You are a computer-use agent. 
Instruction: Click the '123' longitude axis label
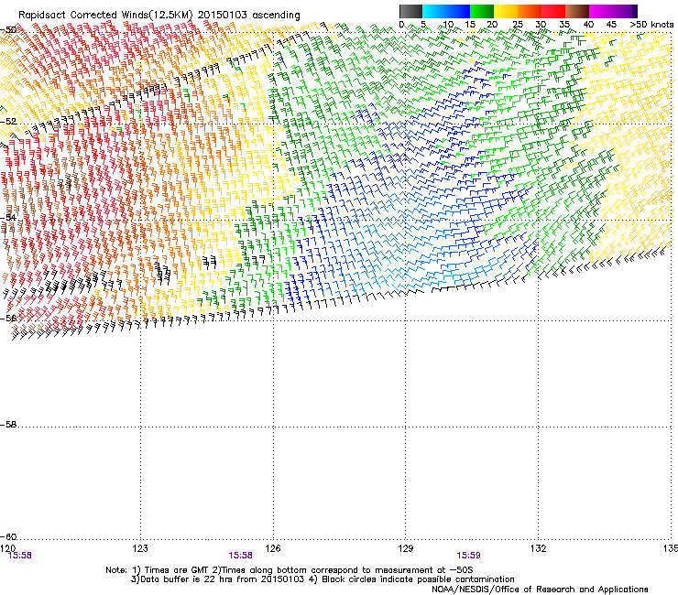(x=140, y=548)
